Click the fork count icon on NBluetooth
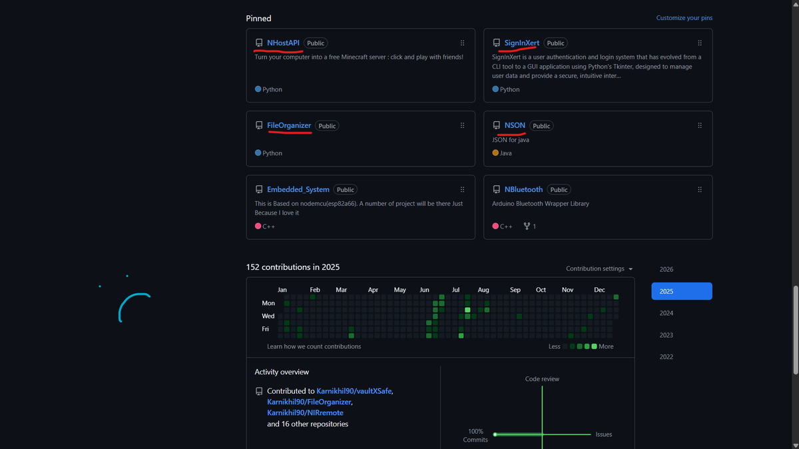Image resolution: width=799 pixels, height=449 pixels. [527, 226]
